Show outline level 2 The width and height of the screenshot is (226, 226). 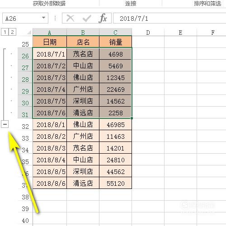[12, 32]
